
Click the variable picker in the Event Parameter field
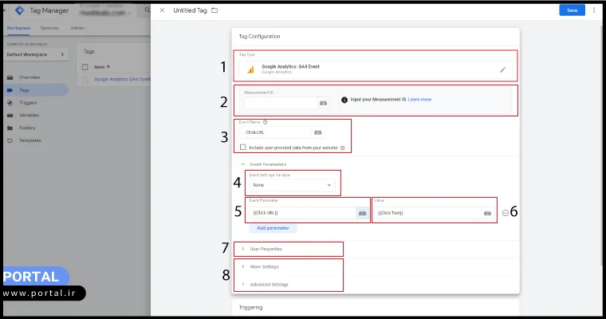tap(361, 213)
